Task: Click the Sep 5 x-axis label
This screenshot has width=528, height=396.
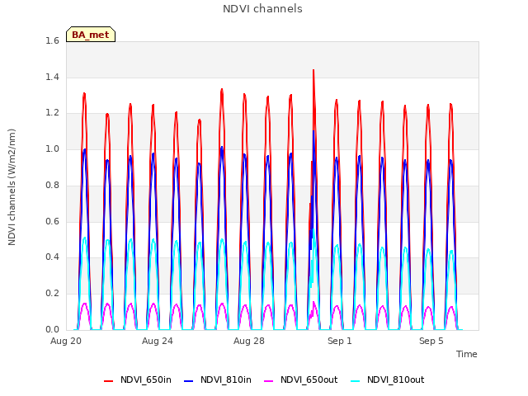Action: coord(431,341)
